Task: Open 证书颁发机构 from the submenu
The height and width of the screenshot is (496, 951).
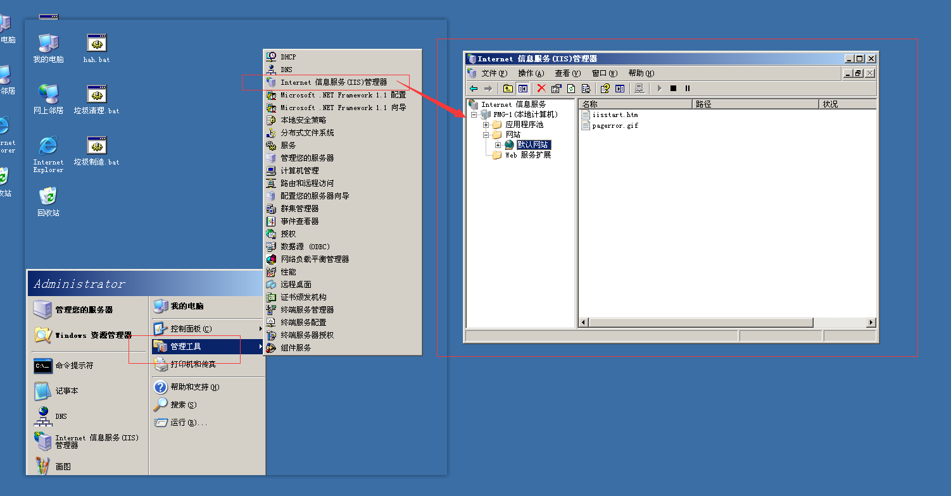Action: [343, 297]
